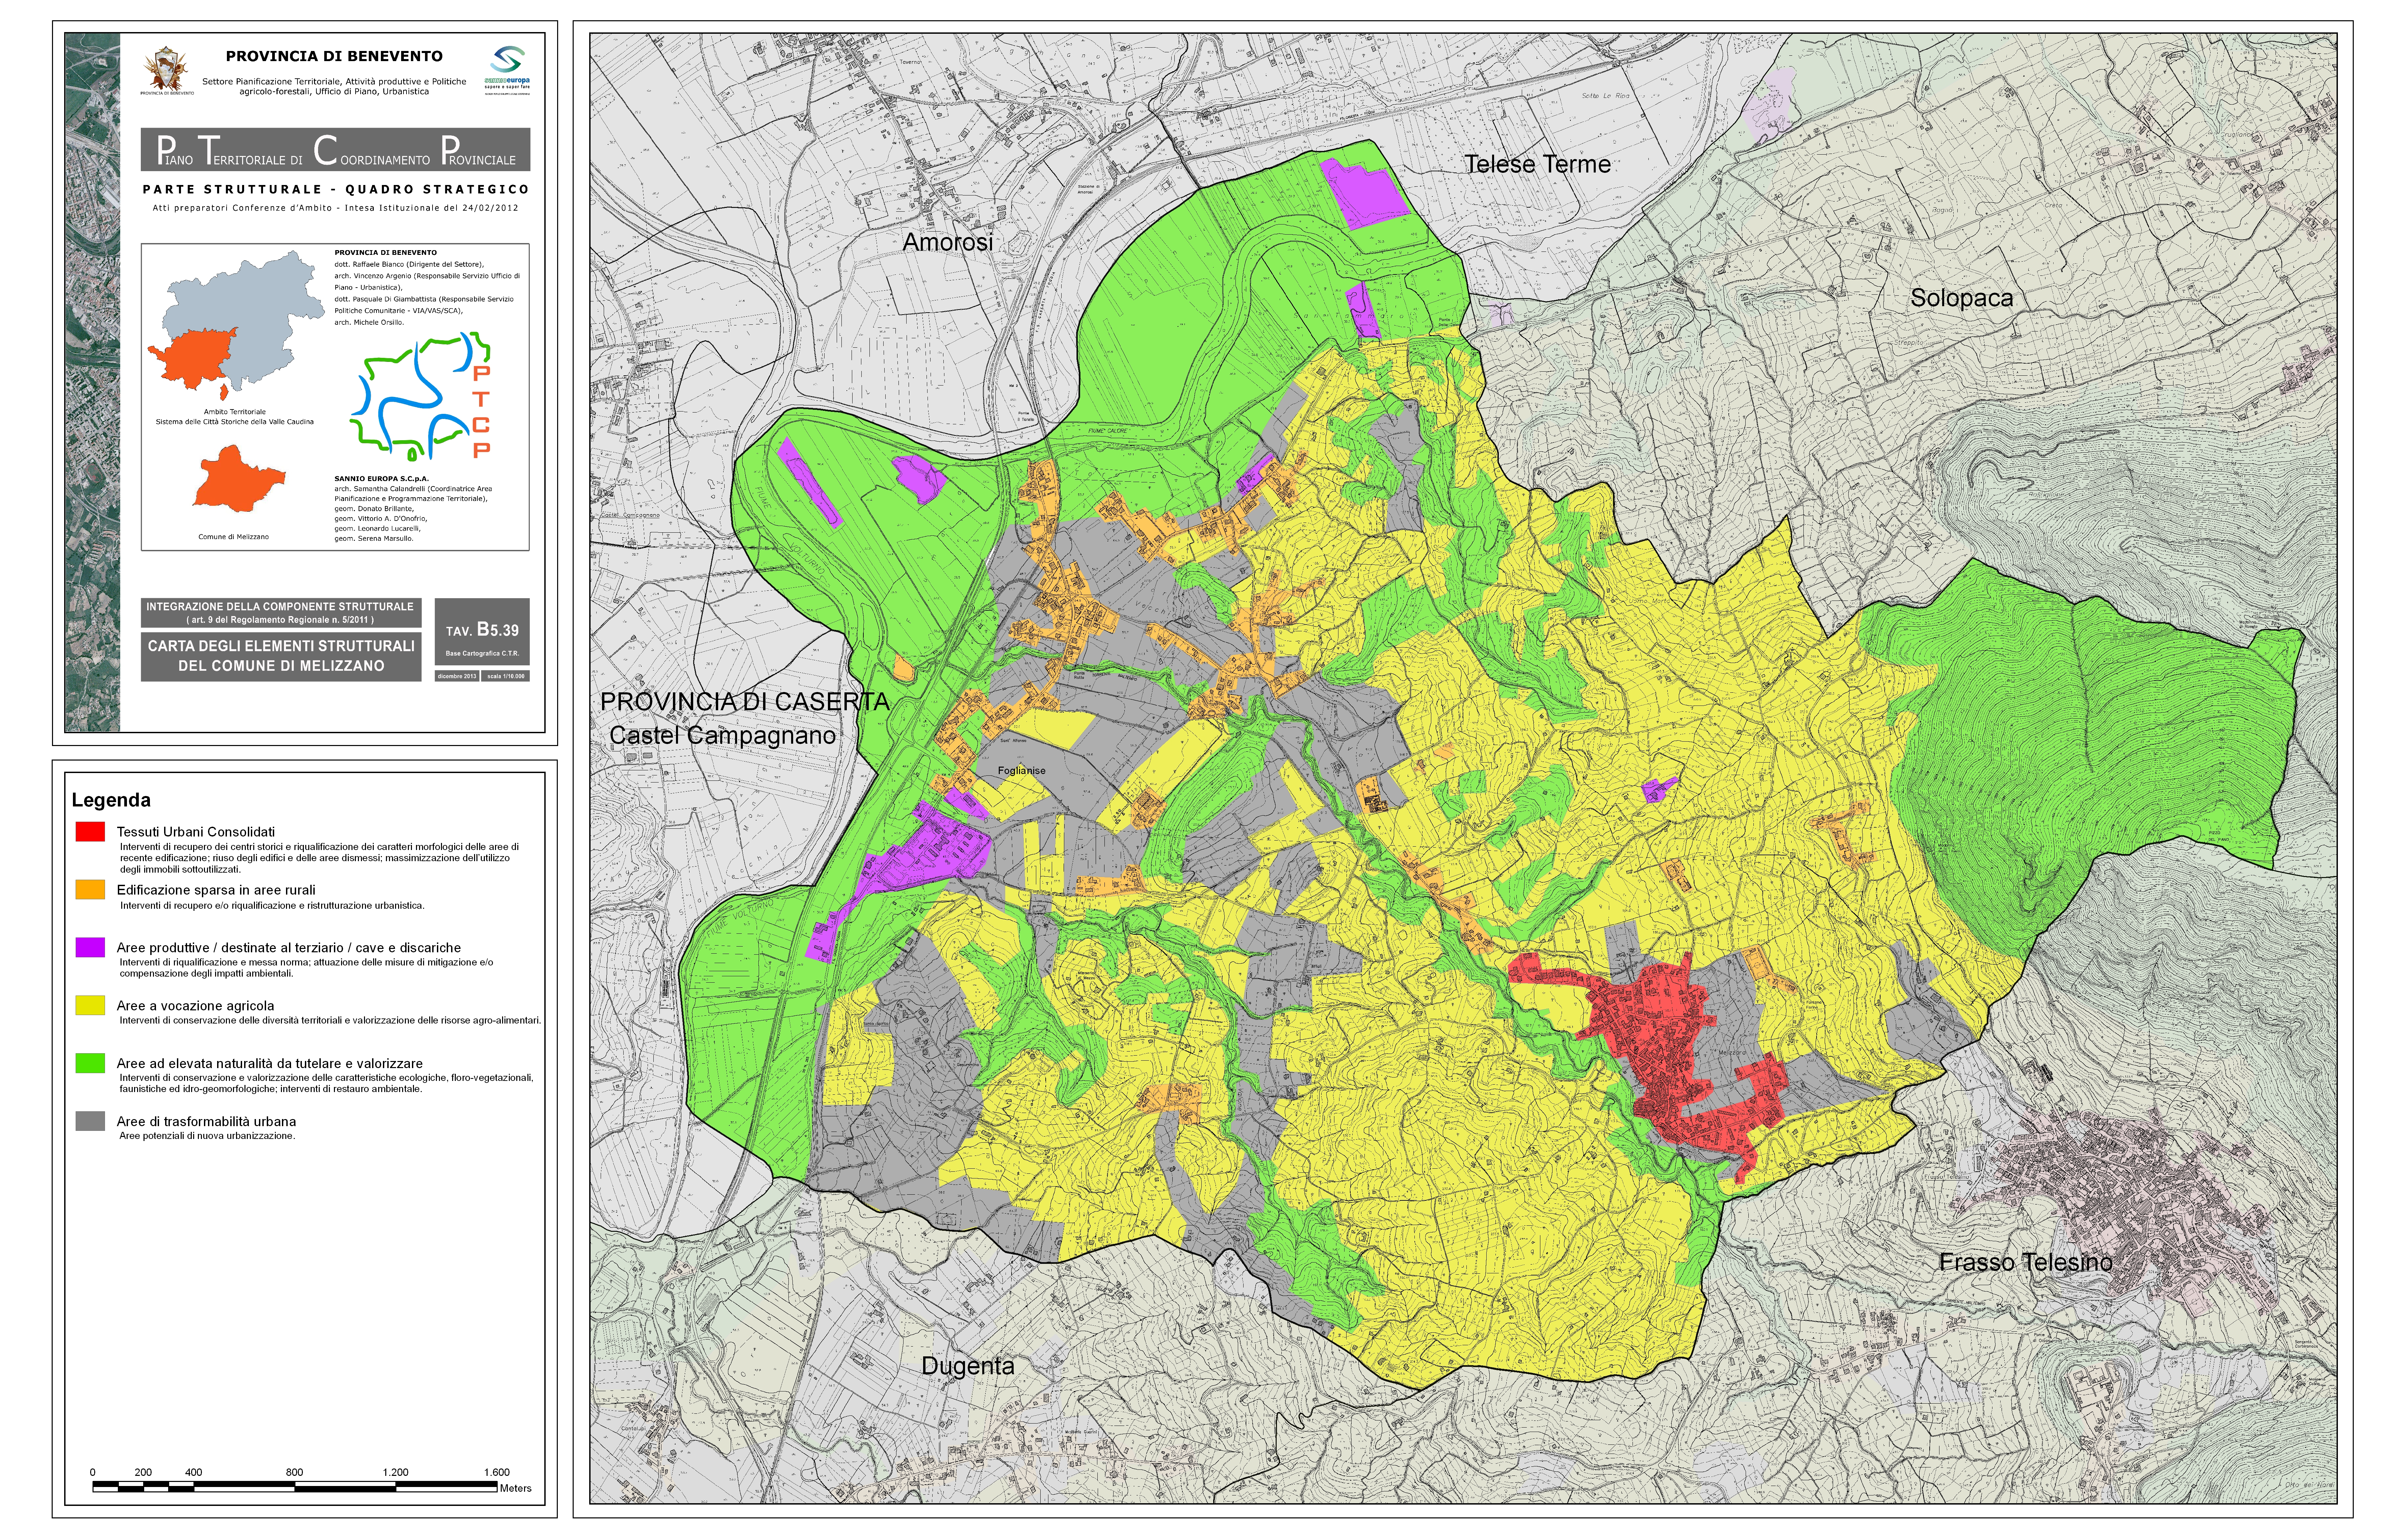Click the scale bar graphic

pyautogui.click(x=295, y=1487)
